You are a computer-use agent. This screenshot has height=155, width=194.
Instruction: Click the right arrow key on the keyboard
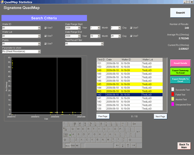tap(133, 145)
